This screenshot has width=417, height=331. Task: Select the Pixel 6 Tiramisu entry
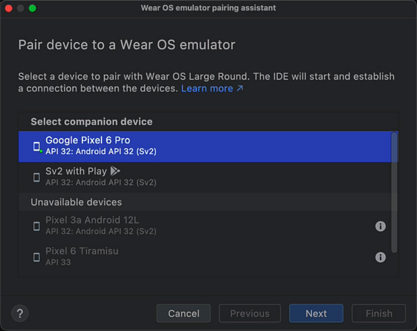point(194,256)
